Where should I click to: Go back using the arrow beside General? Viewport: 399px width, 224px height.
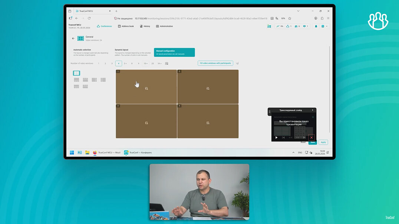[73, 39]
